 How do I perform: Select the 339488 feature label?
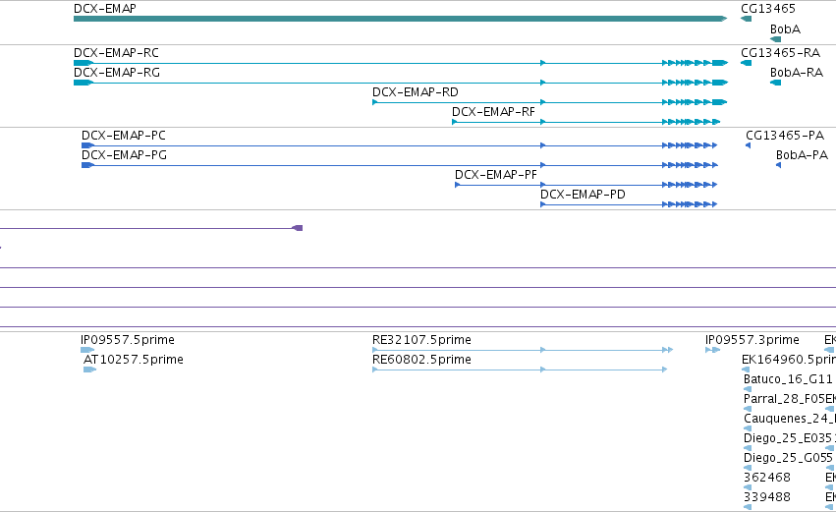(767, 497)
